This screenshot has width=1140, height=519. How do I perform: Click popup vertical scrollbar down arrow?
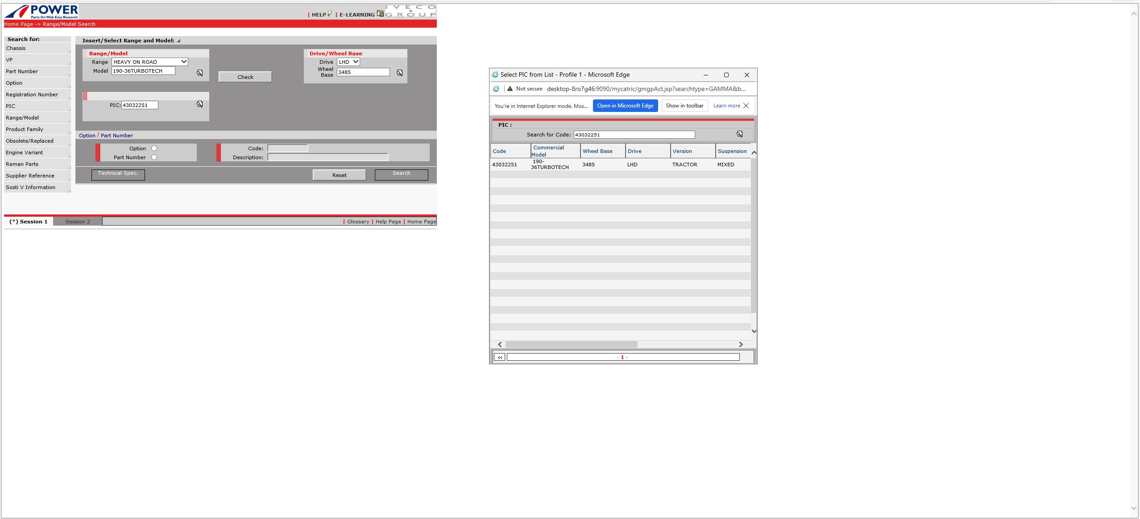754,331
